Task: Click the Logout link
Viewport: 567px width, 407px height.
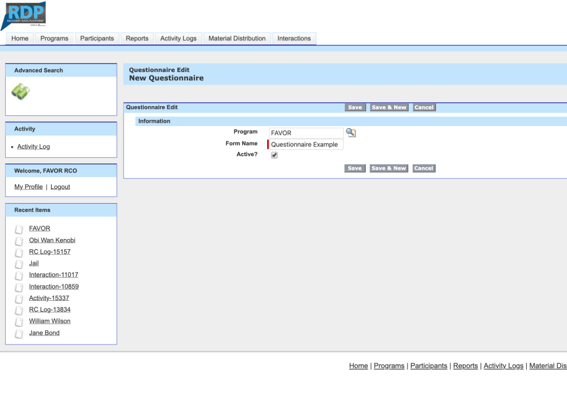Action: 60,187
